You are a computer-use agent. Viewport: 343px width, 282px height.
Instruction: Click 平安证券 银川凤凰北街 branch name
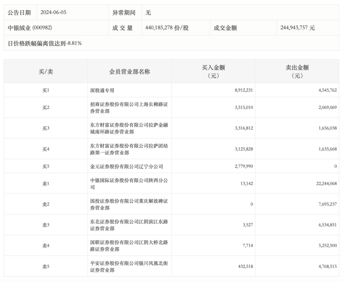coord(129,266)
